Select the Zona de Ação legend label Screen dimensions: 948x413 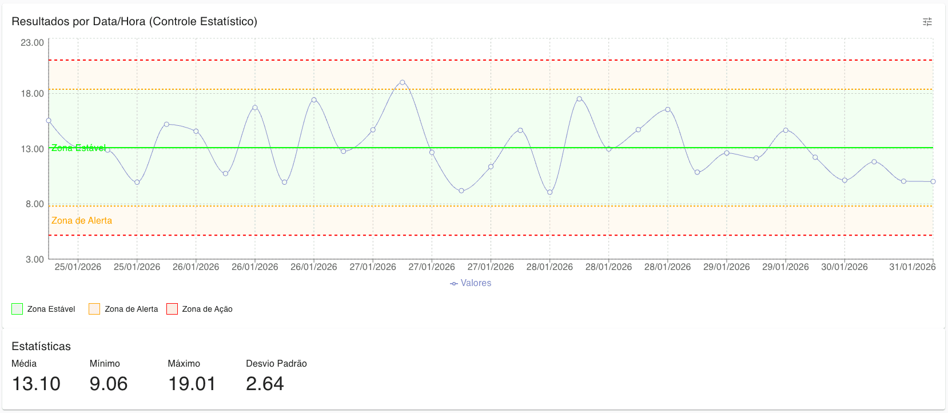[x=207, y=309]
